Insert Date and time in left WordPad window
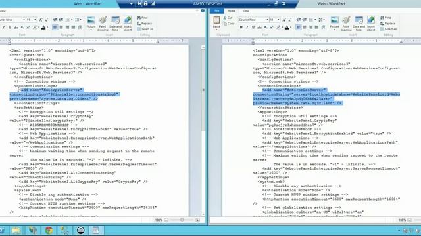 tap(116, 24)
